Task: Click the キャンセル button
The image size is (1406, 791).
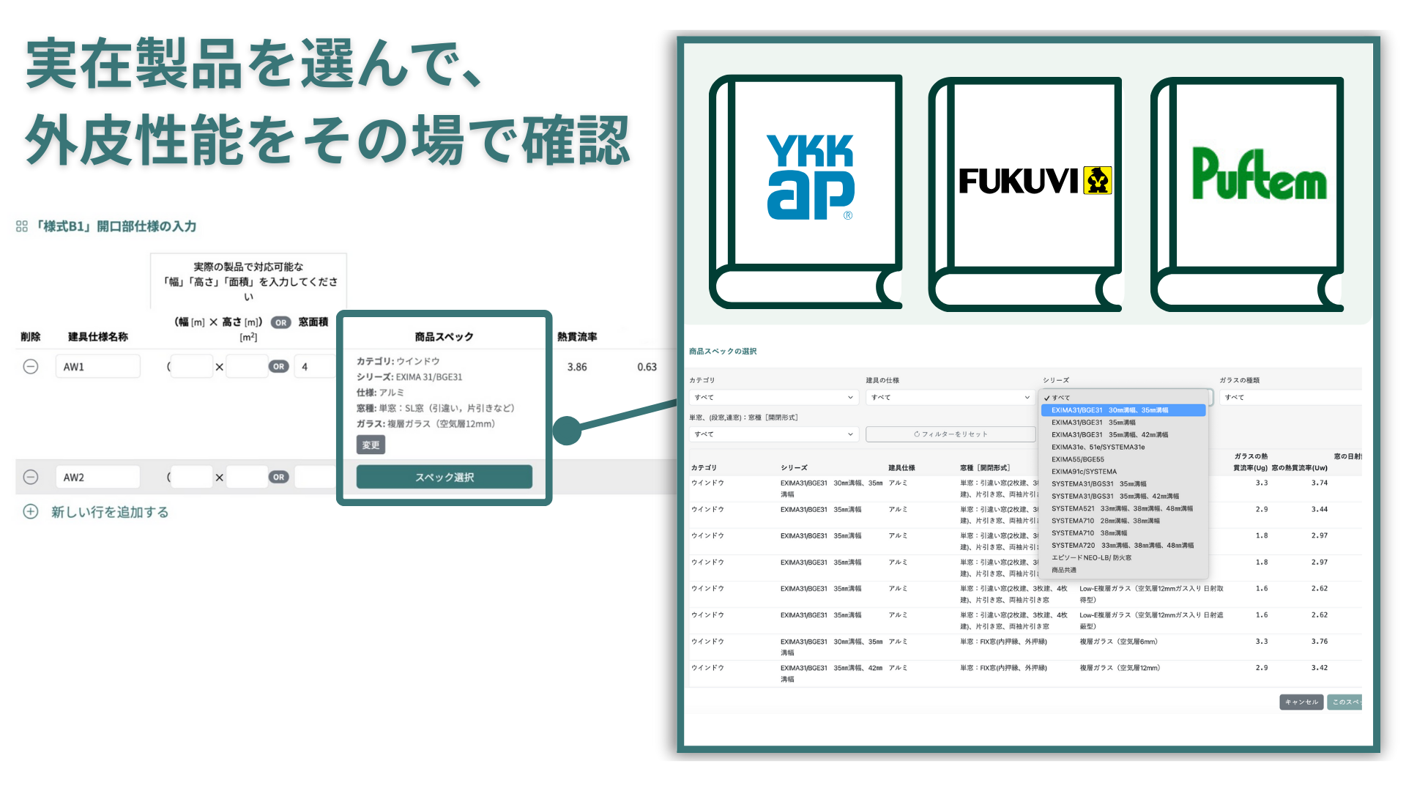Action: tap(1301, 702)
